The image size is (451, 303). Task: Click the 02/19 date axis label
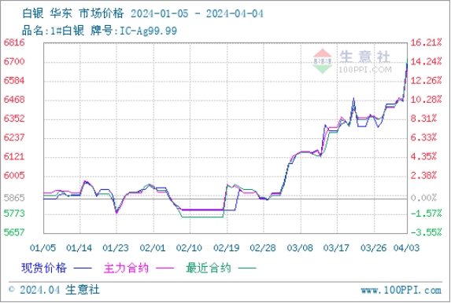pos(227,248)
